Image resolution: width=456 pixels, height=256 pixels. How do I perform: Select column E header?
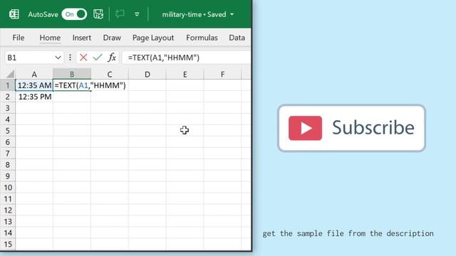click(185, 74)
